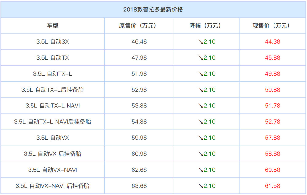307x195 pixels.
Task: Click the 3.5L 自动TX-L后挂备胎 model cell
Action: pyautogui.click(x=52, y=90)
